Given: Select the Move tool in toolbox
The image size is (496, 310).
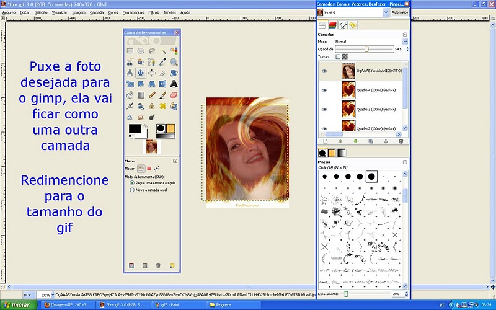Looking at the screenshot, I should click(141, 73).
